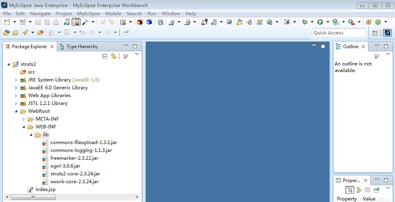This screenshot has width=395, height=202.
Task: Click the Run External Tools icon
Action: pos(352,22)
